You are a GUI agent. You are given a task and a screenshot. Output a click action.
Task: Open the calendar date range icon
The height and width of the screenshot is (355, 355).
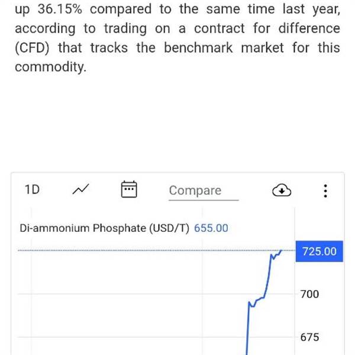(129, 189)
